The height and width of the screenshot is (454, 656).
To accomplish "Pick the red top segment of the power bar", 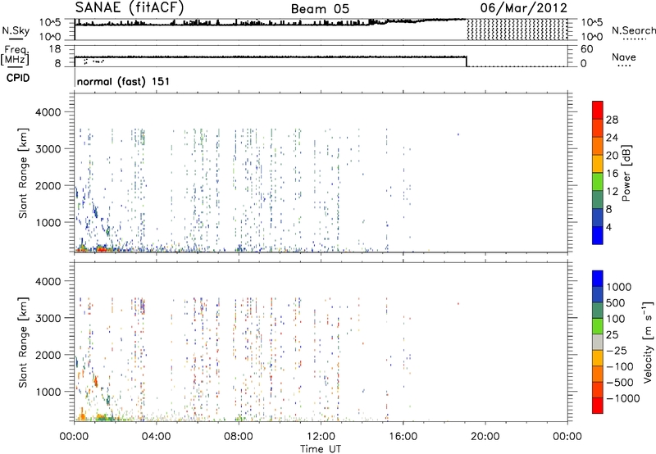I will coord(598,110).
